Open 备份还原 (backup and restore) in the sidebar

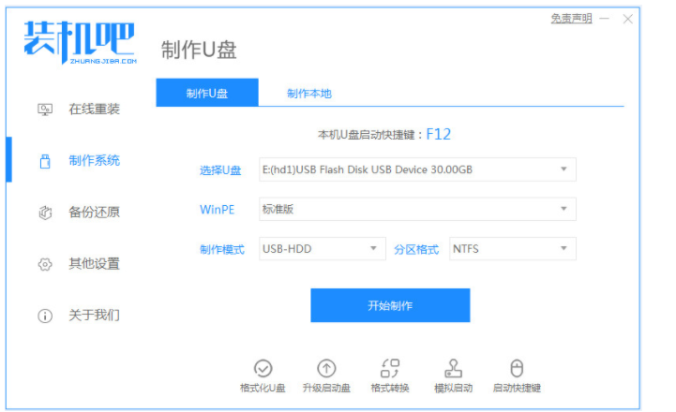point(94,213)
